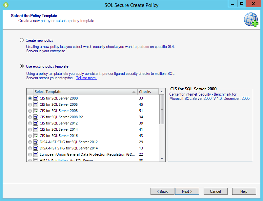
Task: Open Help for this wizard page
Action: pos(244,191)
